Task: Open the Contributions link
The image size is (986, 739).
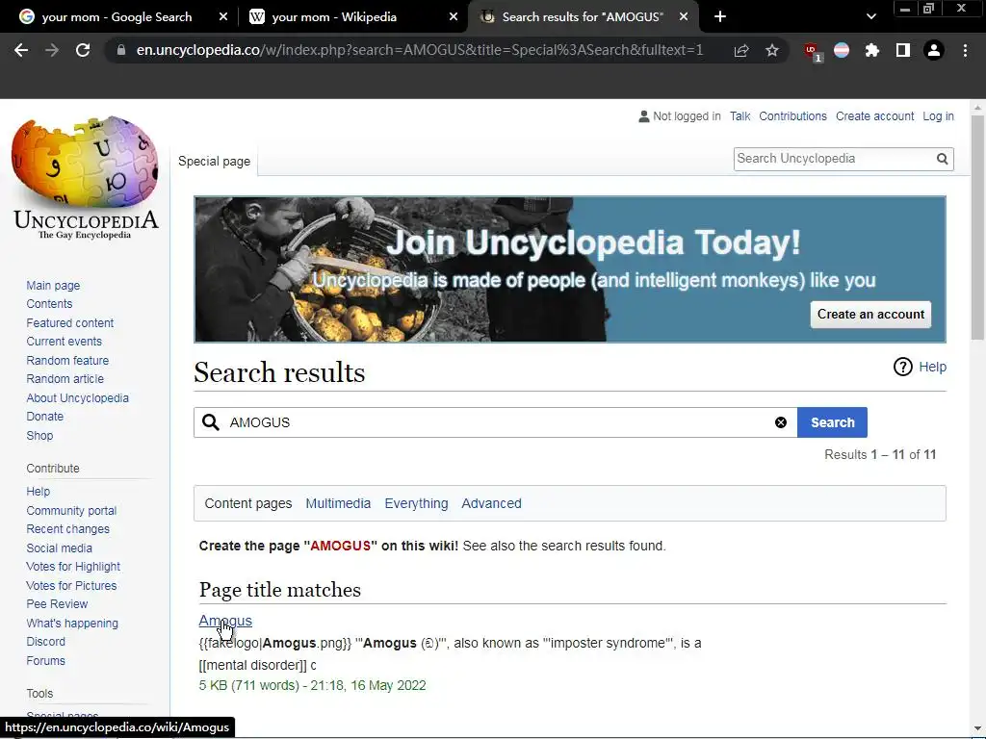Action: 792,116
